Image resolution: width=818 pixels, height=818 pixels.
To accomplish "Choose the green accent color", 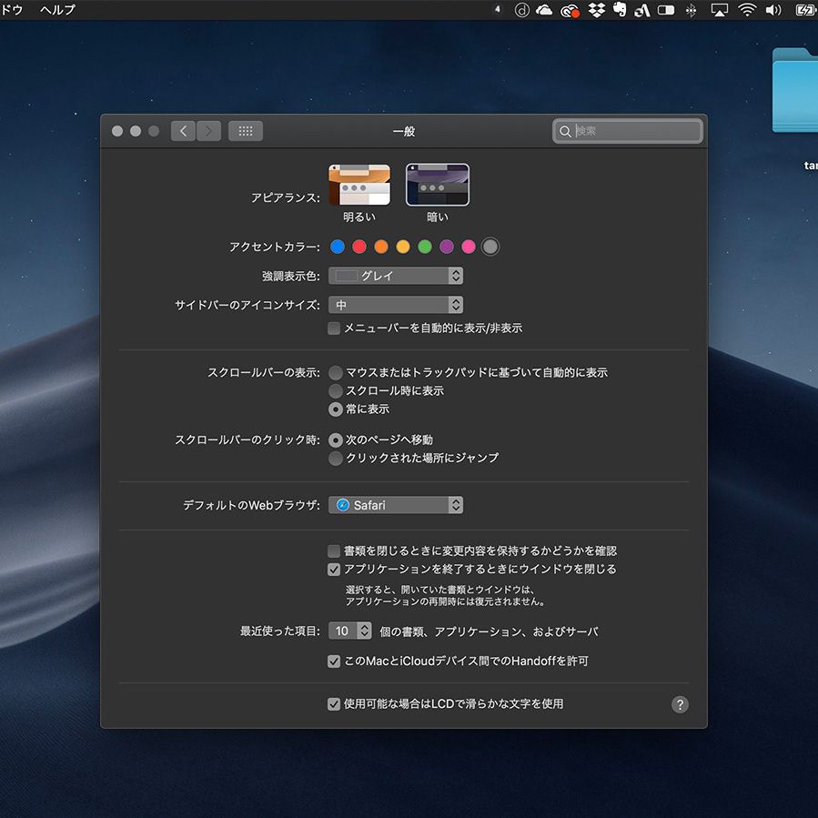I will tap(425, 247).
